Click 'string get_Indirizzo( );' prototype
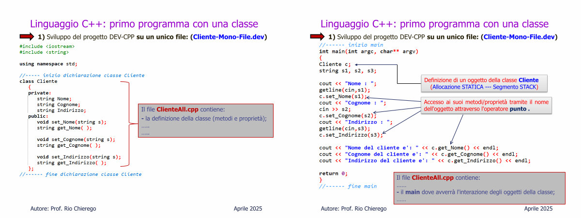This screenshot has height=218, width=581. coord(72,163)
